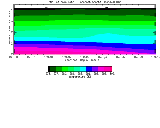Click the blue swatch in the legend

[89, 69]
